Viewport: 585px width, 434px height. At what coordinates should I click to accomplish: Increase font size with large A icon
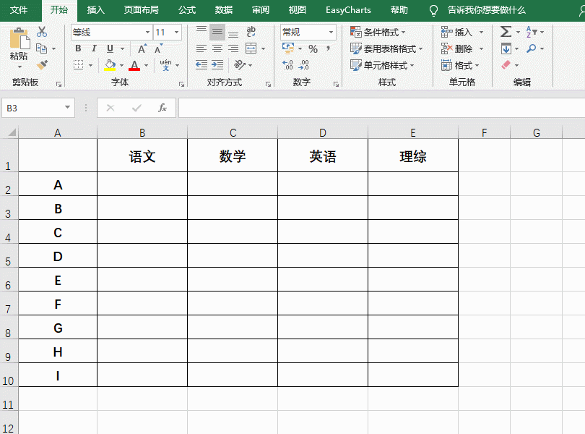pos(142,48)
